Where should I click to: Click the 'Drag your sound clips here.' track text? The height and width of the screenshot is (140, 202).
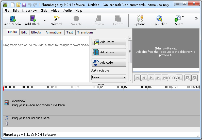point(30,118)
